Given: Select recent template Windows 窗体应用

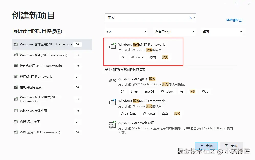Looking at the screenshot, I should point(52,111).
